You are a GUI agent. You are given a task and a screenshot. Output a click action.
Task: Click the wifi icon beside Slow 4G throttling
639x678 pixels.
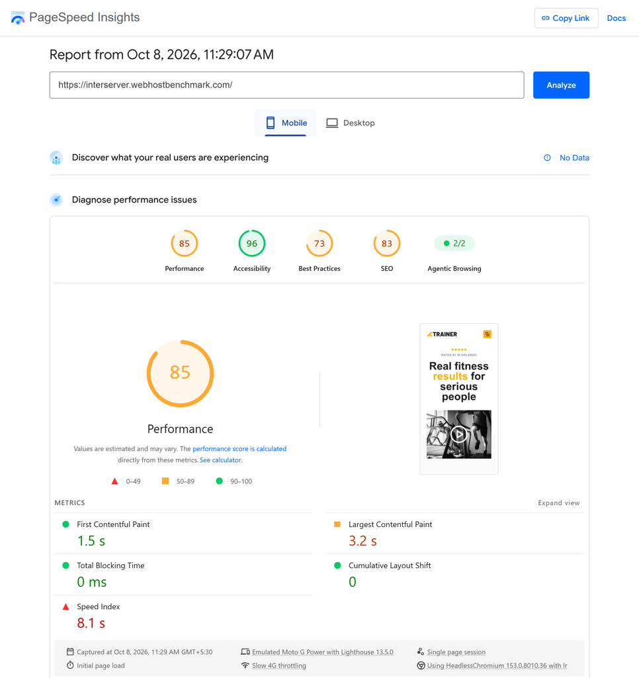tap(245, 665)
